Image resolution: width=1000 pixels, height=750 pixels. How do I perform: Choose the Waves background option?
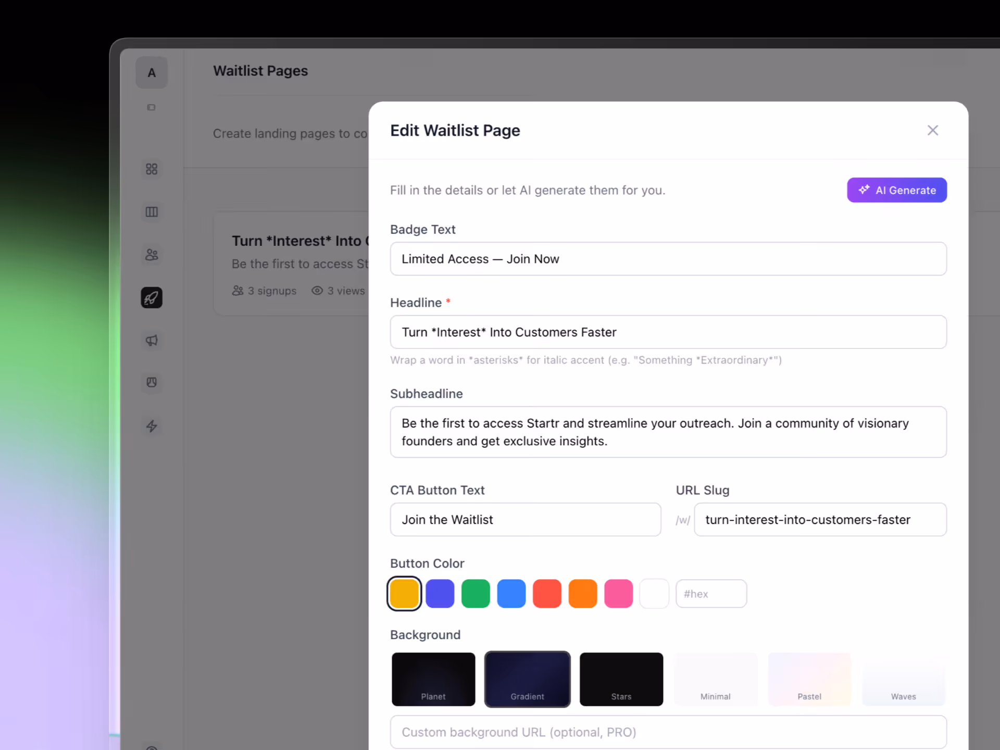coord(904,679)
